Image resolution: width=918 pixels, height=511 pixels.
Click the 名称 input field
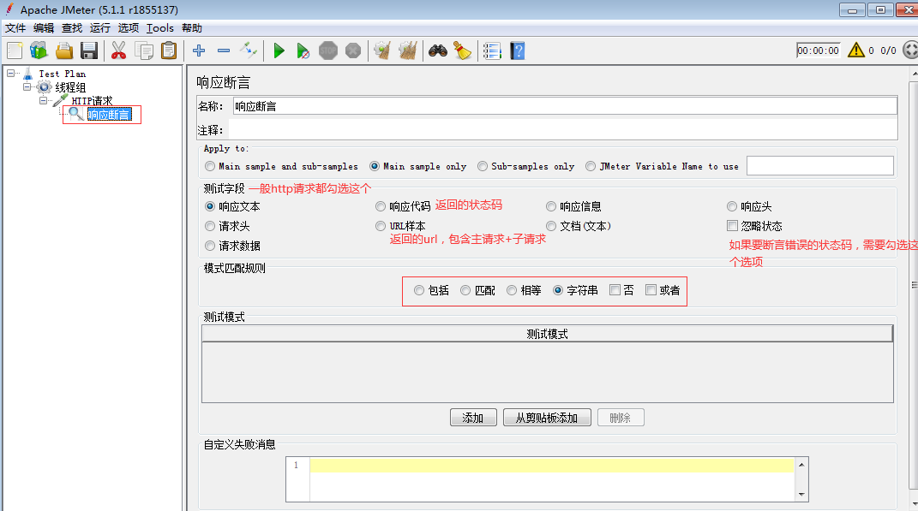(565, 106)
